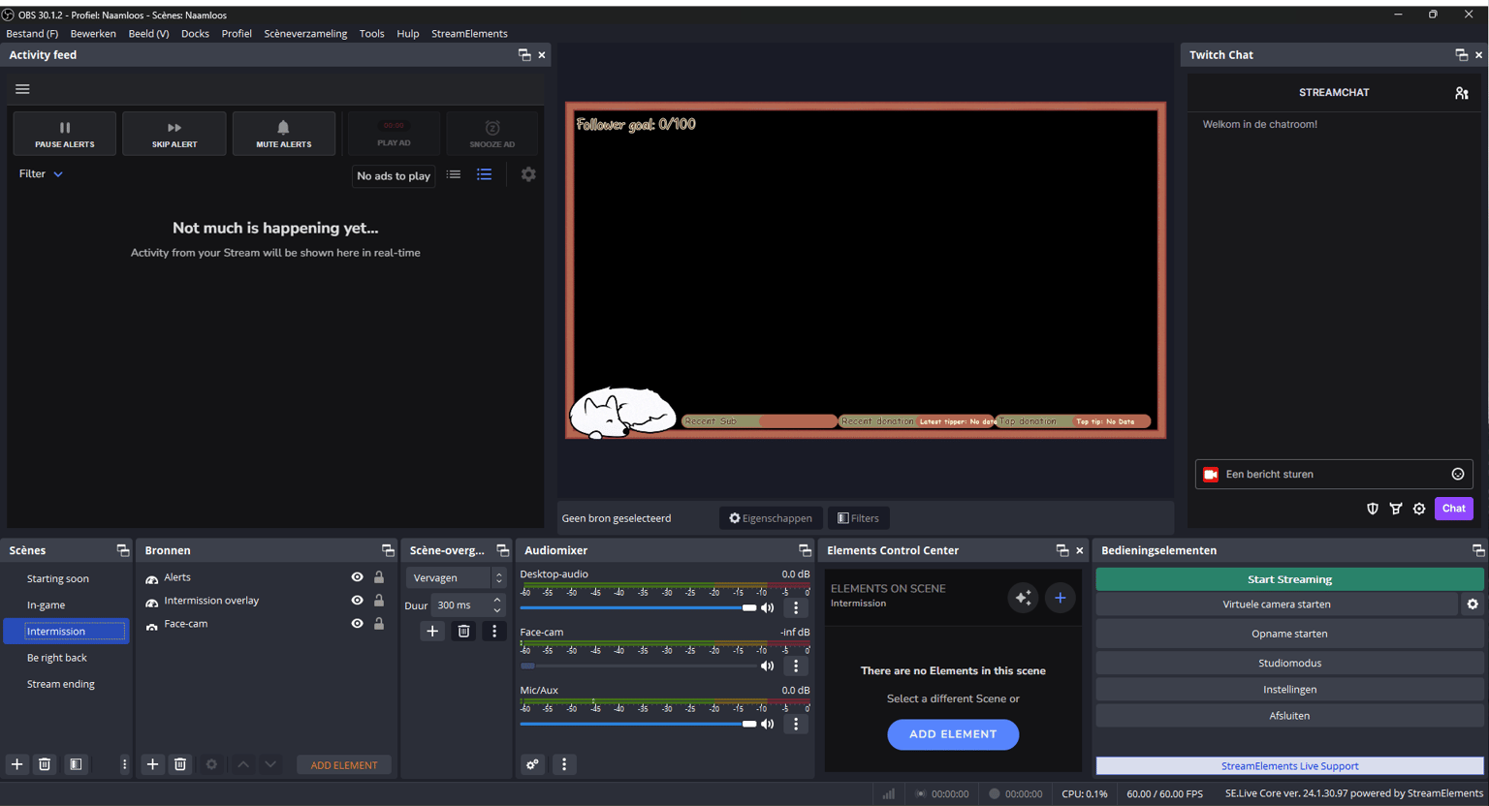Click the Pause Alerts button
The height and width of the screenshot is (806, 1489).
(65, 134)
